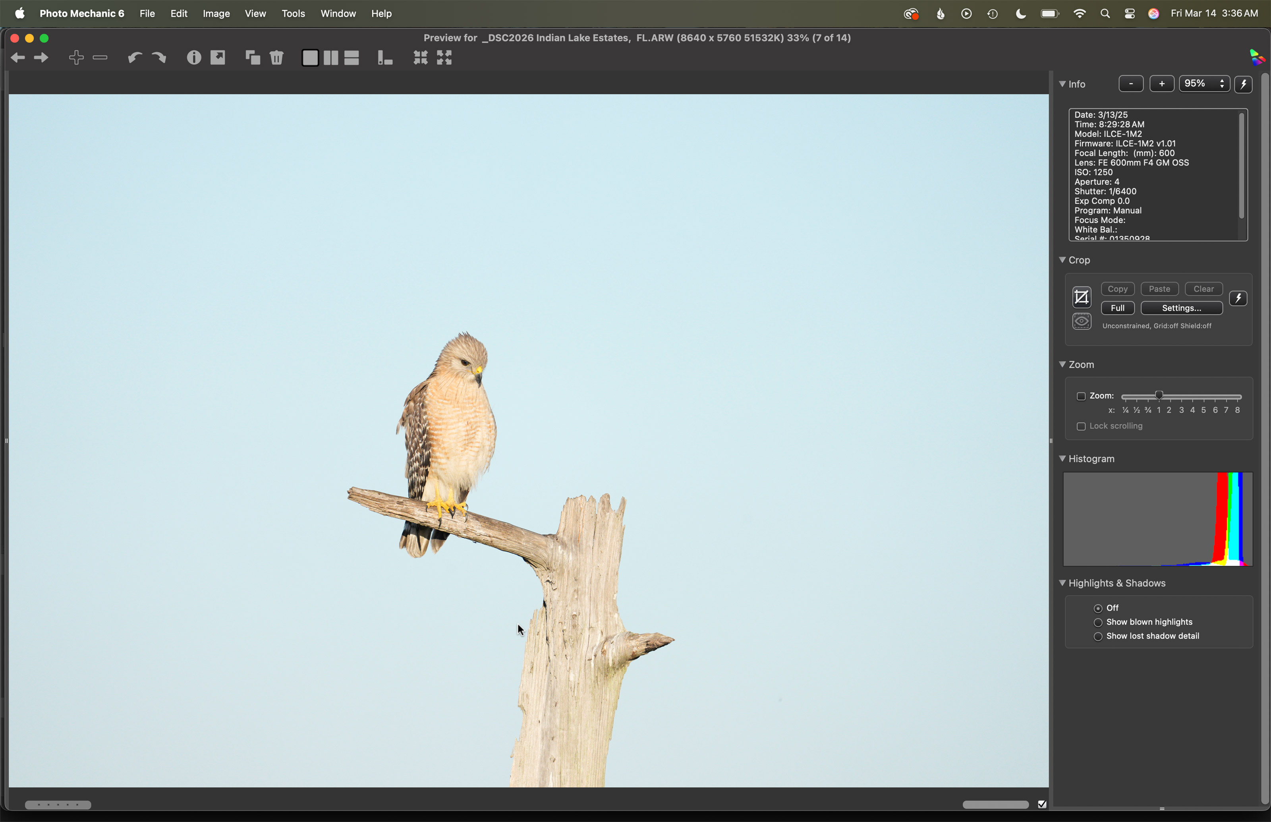This screenshot has height=822, width=1271.
Task: Copy photo with the duplicate squares icon
Action: pos(253,58)
